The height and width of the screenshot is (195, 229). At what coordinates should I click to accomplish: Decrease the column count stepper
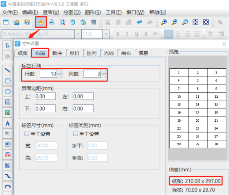[103, 76]
